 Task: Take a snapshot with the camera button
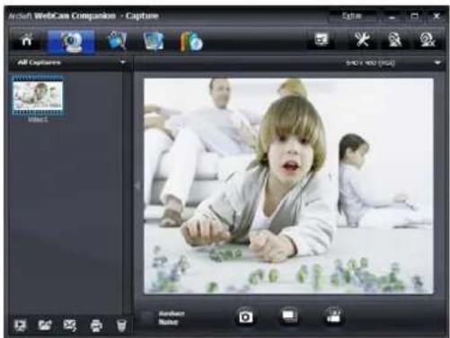pyautogui.click(x=245, y=316)
